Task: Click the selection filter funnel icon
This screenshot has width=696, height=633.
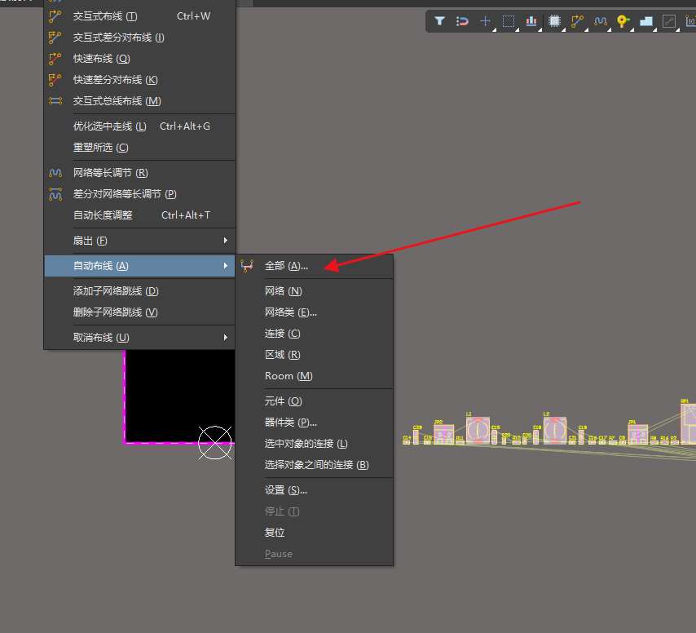Action: (x=439, y=21)
